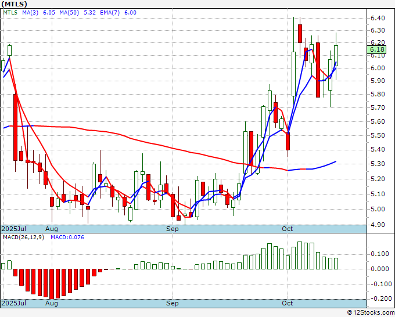This screenshot has height=317, width=395.
Task: Click the deepest red MACD bar near Aug
Action: click(x=52, y=284)
